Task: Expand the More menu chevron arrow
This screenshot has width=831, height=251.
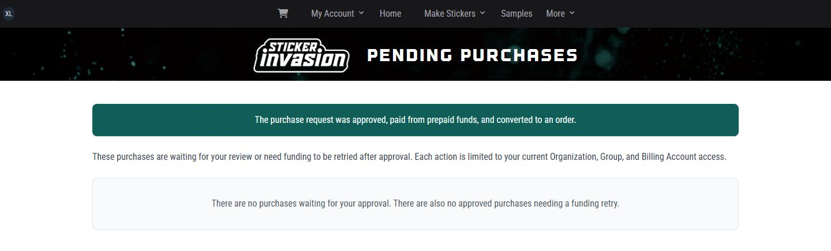Action: [572, 13]
